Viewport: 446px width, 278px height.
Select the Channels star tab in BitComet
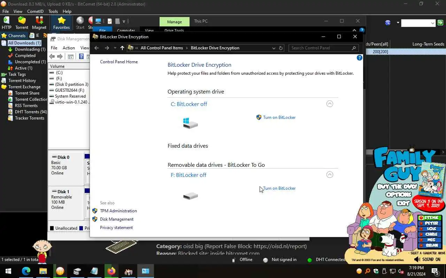[x=13, y=35]
